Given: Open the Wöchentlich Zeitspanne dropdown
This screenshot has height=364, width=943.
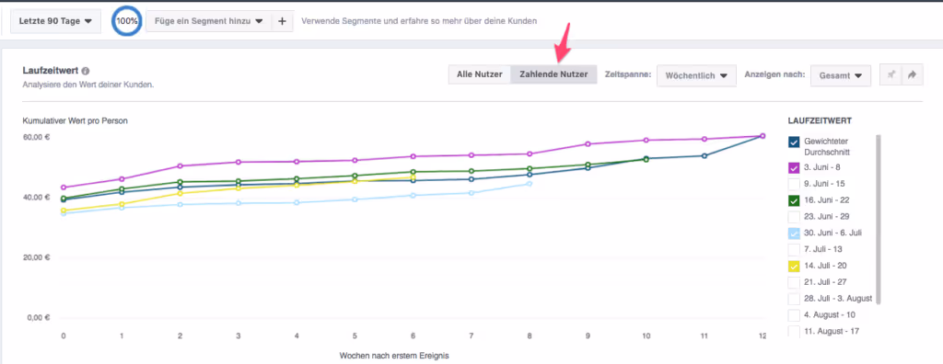Looking at the screenshot, I should [x=696, y=76].
